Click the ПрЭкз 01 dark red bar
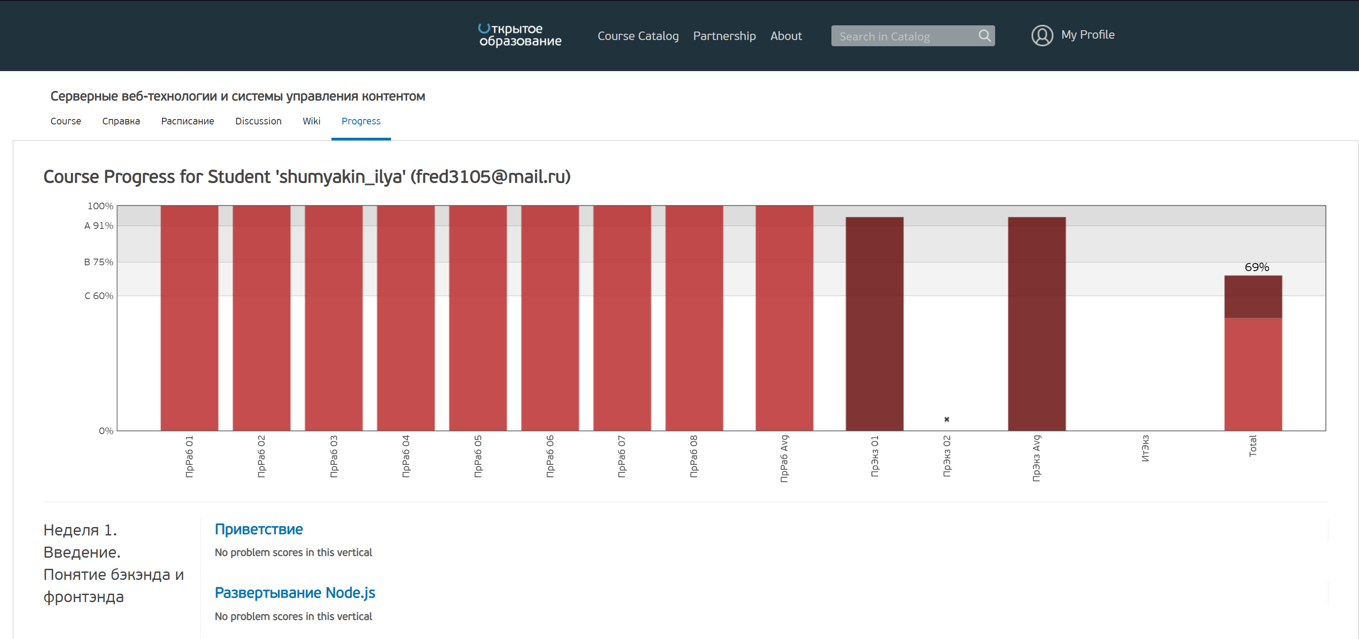The image size is (1359, 639). 874,323
